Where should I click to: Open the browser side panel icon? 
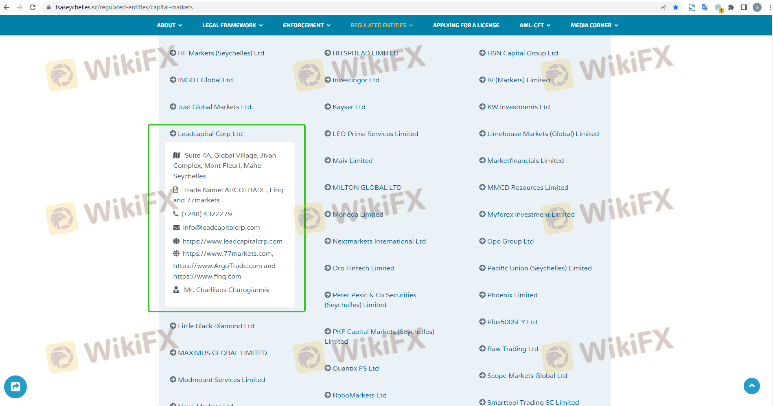click(x=744, y=7)
